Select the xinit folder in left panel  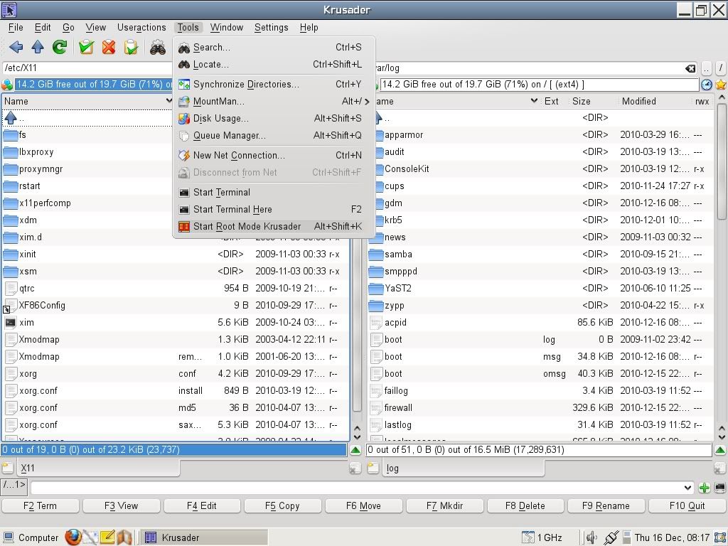pyautogui.click(x=28, y=255)
